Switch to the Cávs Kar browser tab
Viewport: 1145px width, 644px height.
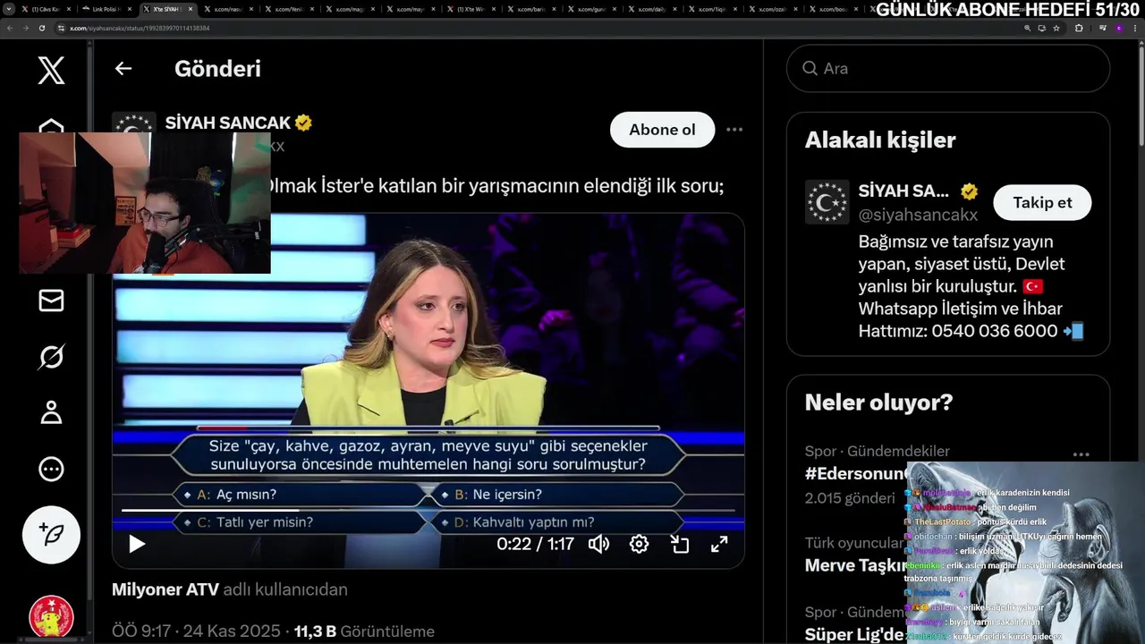point(46,9)
